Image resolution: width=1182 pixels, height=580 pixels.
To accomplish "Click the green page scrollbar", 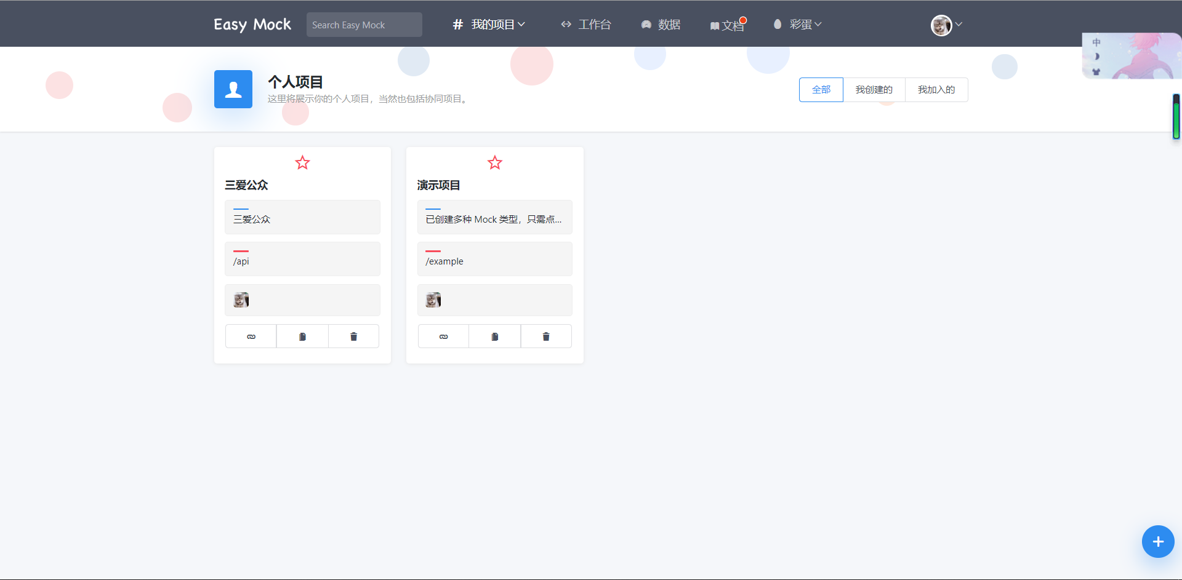I will click(x=1176, y=117).
